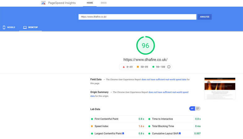The image size is (243, 139).
Task: Click the green status dot beside First Contentful Paint
Action: (92, 119)
